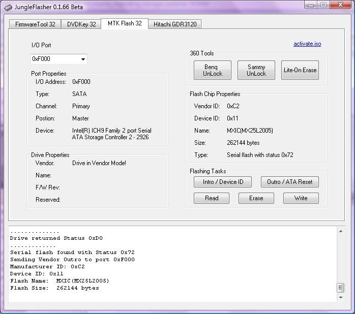Click the Write flash button
Viewport: 355px width, 314px height.
[301, 198]
